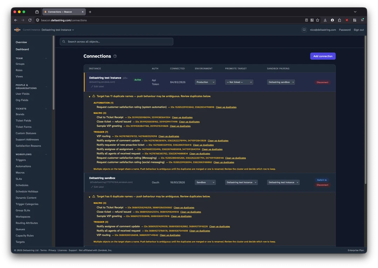
Task: Open sandbox row sandbox pairing dropdown
Action: coord(283,182)
